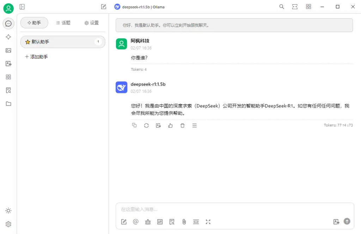Copy the DeepSeek reply message
The width and height of the screenshot is (361, 234).
[134, 125]
